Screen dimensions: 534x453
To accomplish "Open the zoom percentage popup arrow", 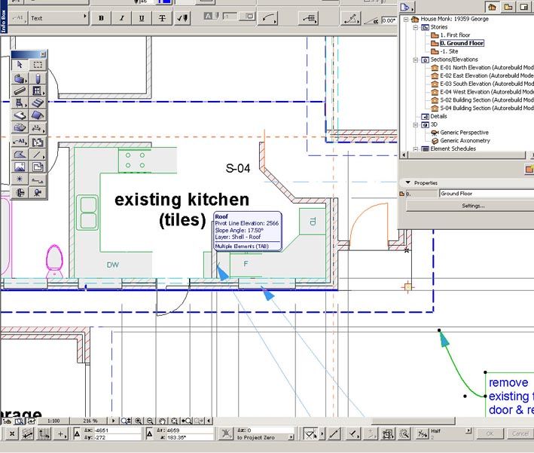I will click(114, 421).
